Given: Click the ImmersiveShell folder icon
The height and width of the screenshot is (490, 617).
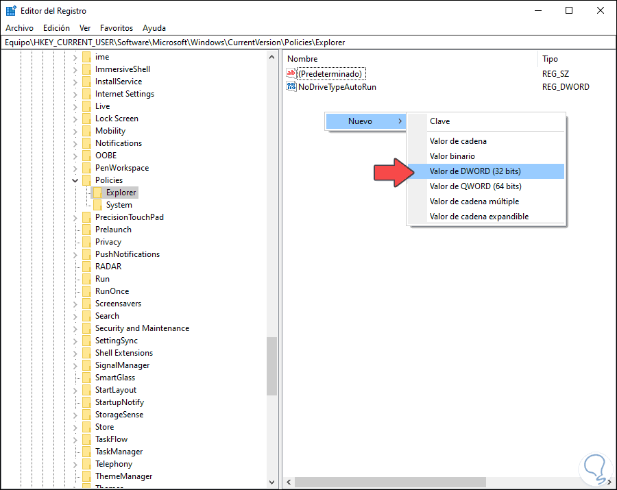Looking at the screenshot, I should click(86, 69).
